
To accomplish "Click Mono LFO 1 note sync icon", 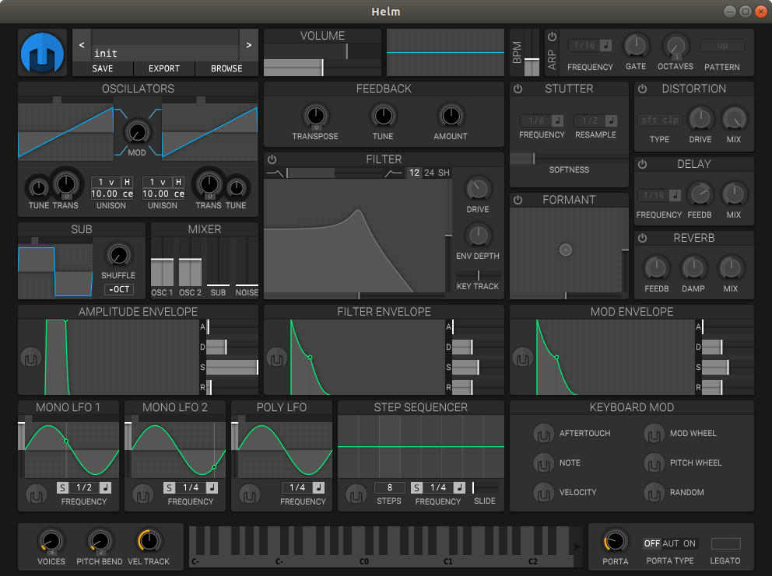I will pos(105,487).
